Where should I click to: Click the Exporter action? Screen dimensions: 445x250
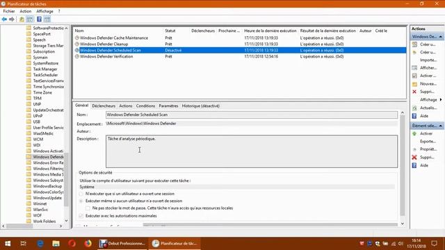pyautogui.click(x=428, y=142)
